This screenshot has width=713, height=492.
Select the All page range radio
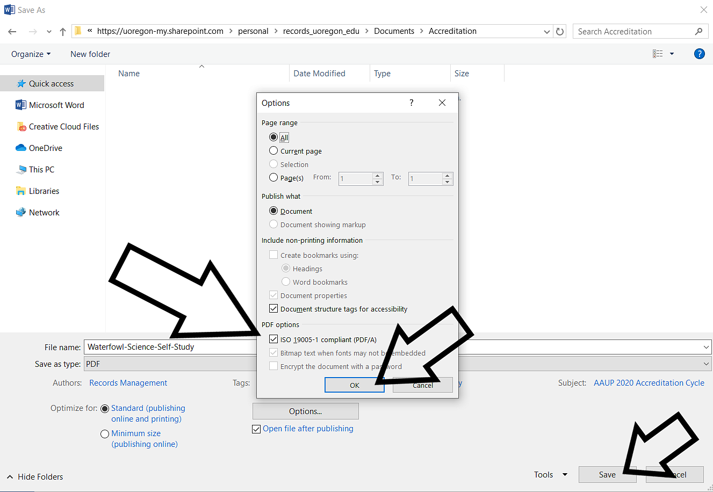pos(273,137)
